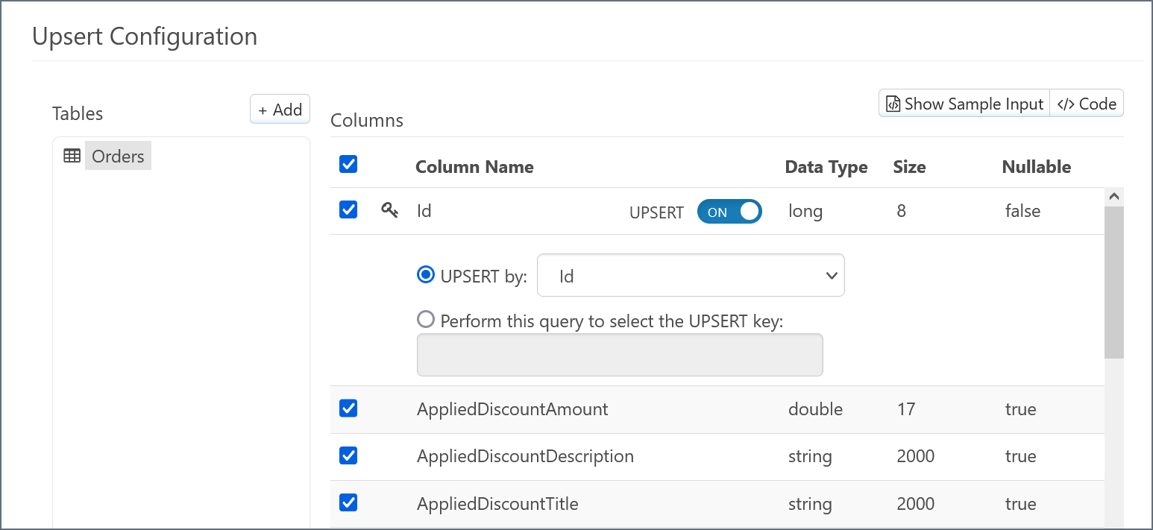Select the Perform this query radio option
The width and height of the screenshot is (1153, 530).
click(x=426, y=320)
